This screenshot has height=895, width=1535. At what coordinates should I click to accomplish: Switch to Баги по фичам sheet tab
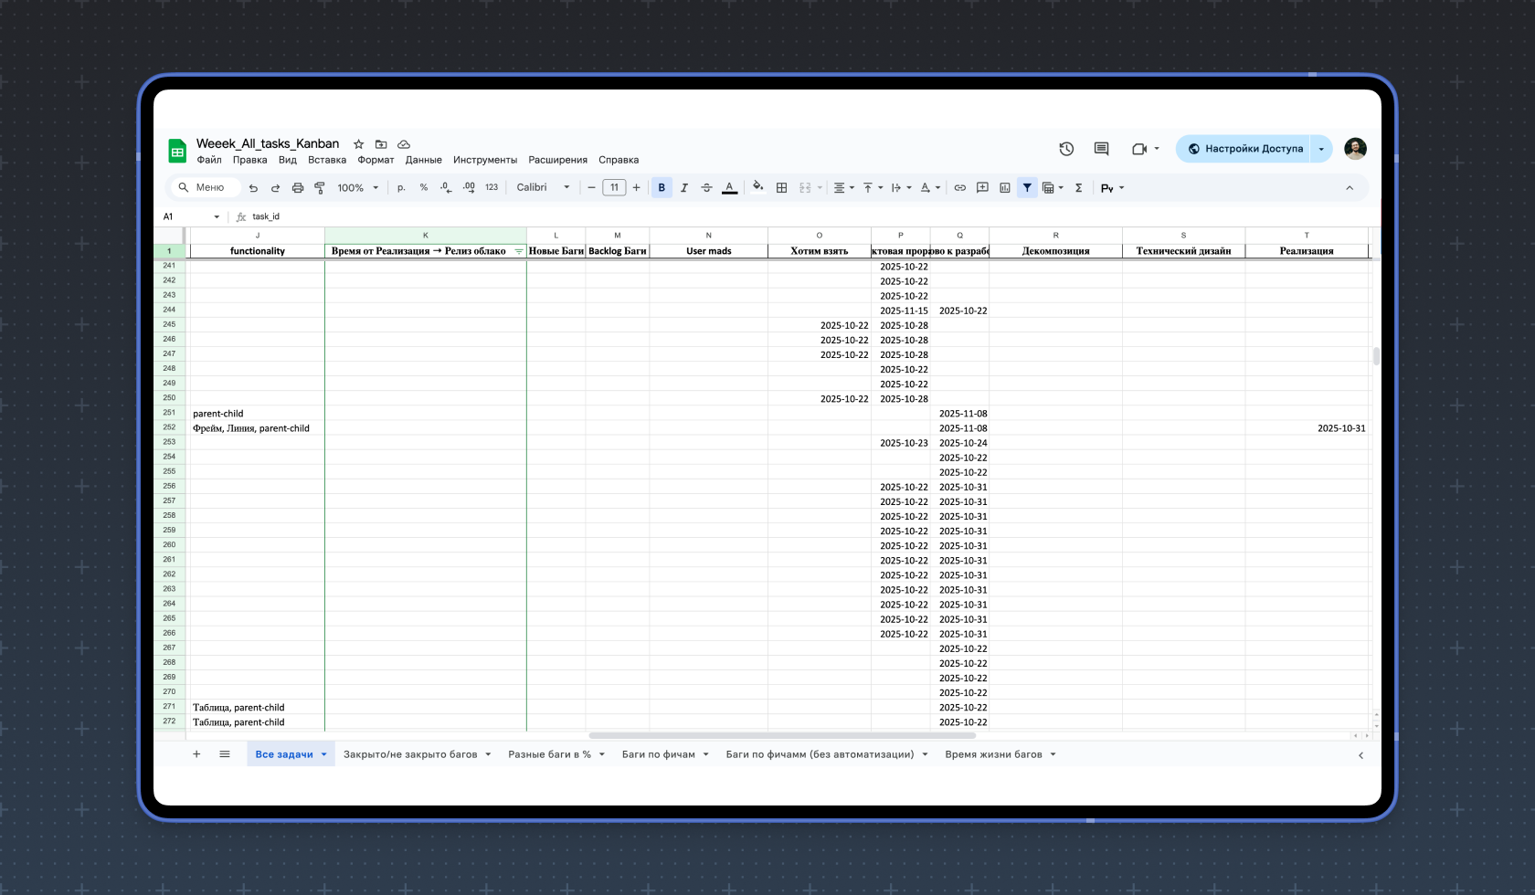tap(658, 754)
